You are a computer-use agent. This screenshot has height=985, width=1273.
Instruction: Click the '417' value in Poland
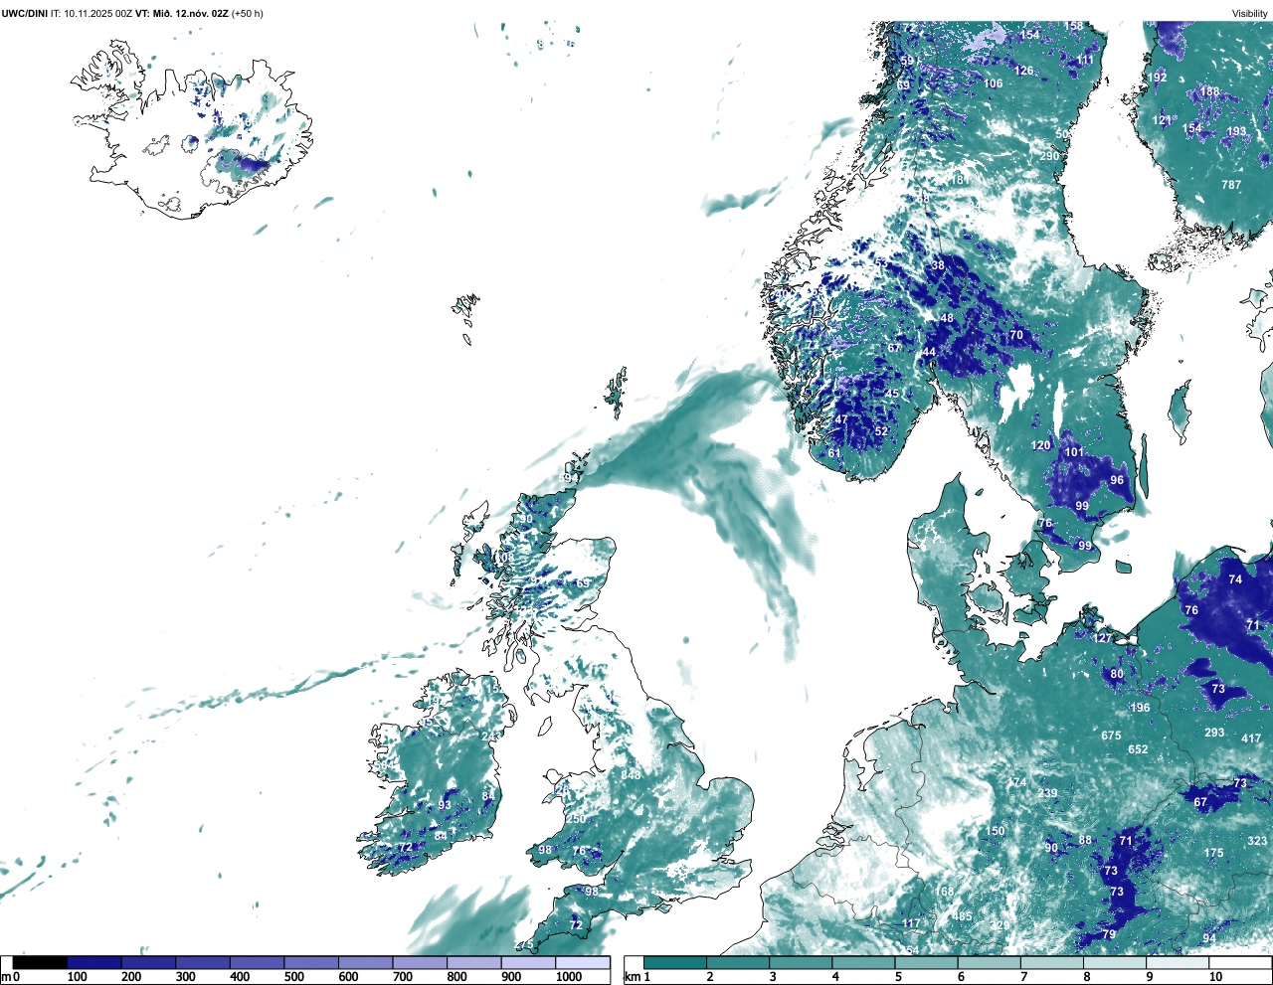tap(1251, 739)
